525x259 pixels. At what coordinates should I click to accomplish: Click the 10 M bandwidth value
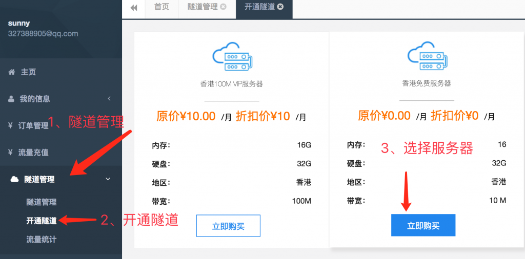pos(496,201)
